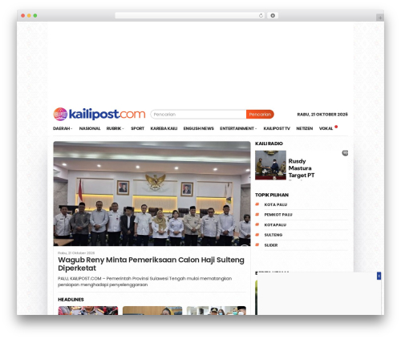The width and height of the screenshot is (401, 339).
Task: Click the TOPIK PILIHAN heading
Action: click(272, 195)
